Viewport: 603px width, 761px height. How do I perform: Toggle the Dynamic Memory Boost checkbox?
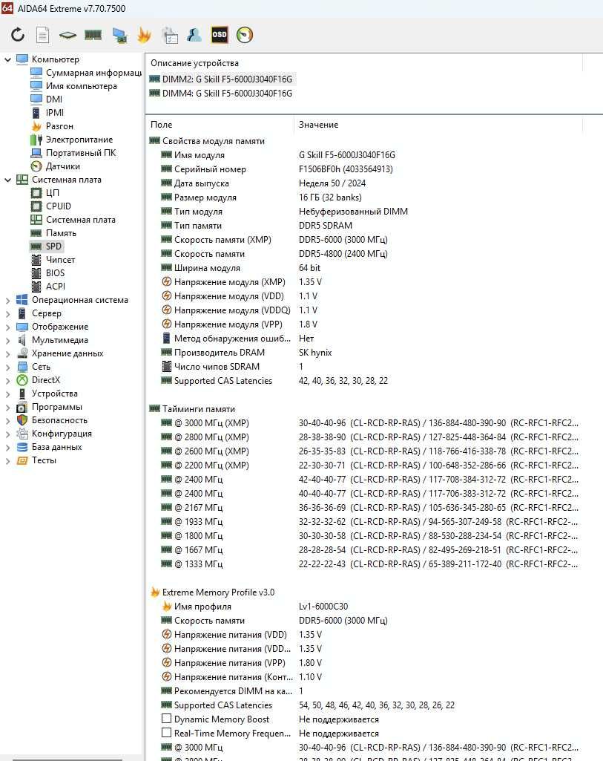(166, 718)
